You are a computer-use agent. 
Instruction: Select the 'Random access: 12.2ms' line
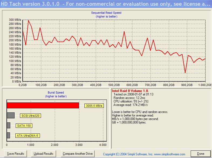coord(129,98)
